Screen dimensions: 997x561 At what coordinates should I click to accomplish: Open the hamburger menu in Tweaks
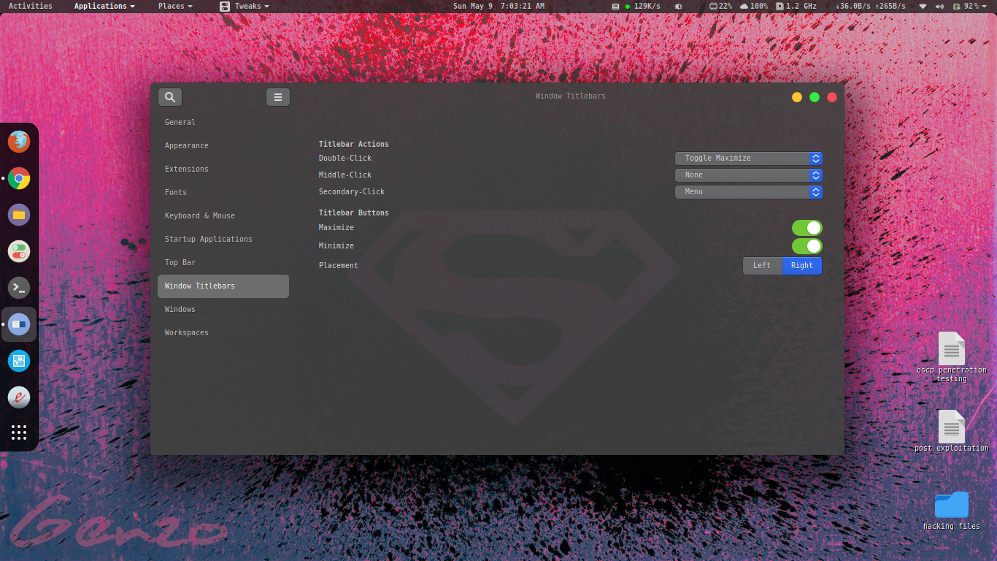[x=278, y=97]
